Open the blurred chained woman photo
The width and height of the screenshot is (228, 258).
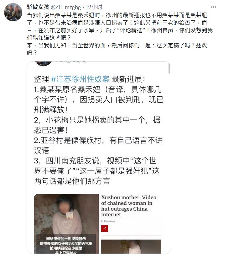click(66, 224)
